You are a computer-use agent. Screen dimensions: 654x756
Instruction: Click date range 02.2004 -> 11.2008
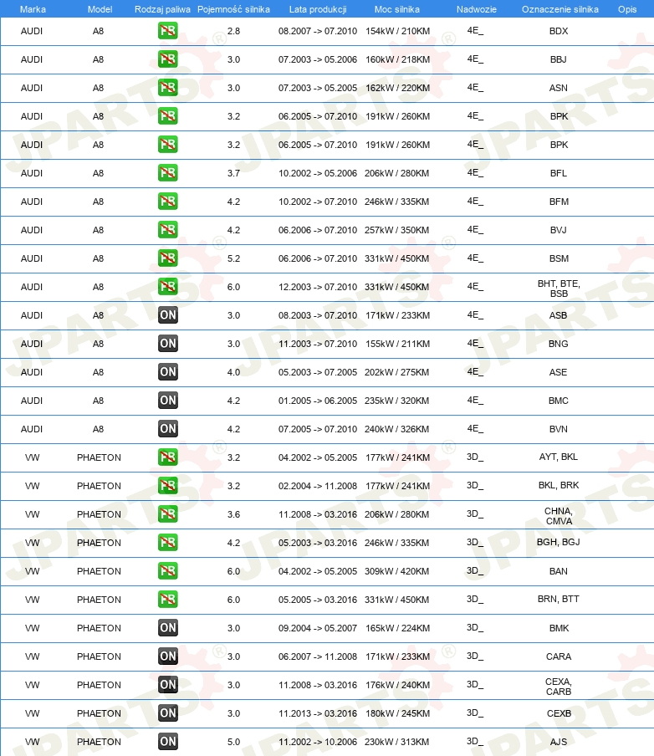click(x=318, y=486)
